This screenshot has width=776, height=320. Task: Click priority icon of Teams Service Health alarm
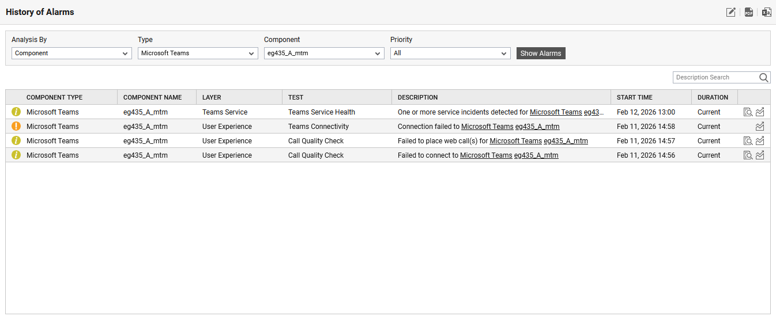(16, 112)
